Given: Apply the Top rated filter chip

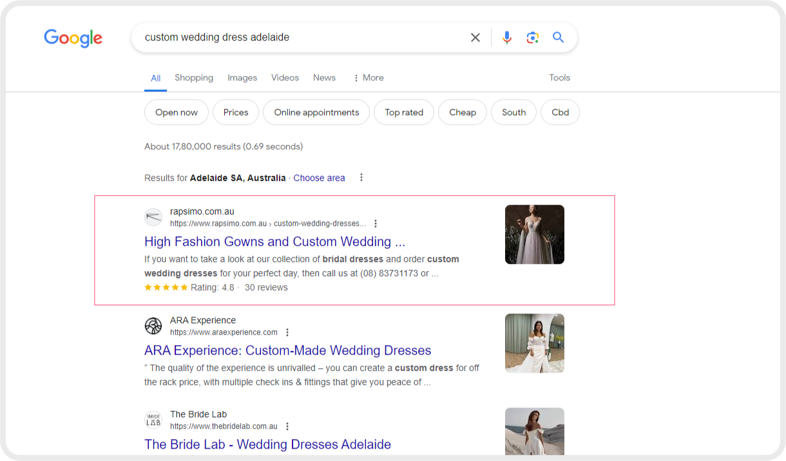Looking at the screenshot, I should [404, 112].
